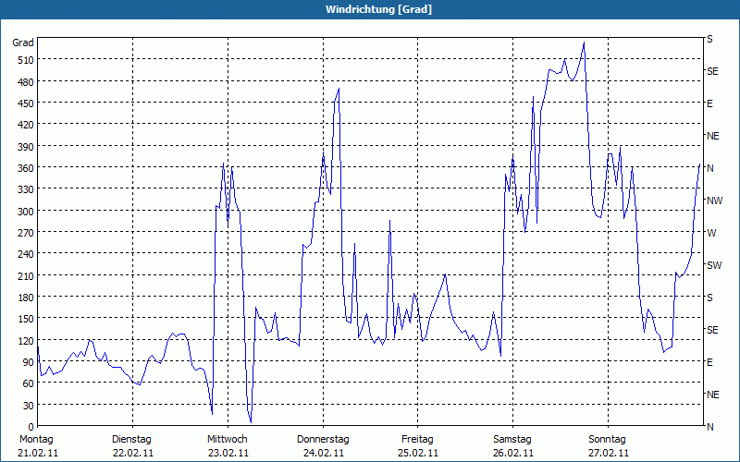Select the 390 y-axis value
Image resolution: width=740 pixels, height=462 pixels.
click(x=26, y=147)
